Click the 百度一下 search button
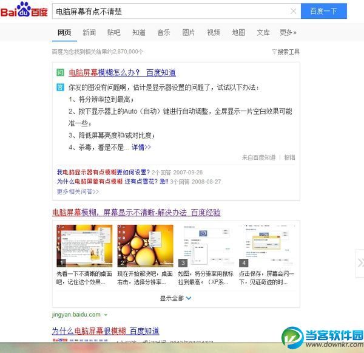The height and width of the screenshot is (353, 364). [323, 11]
